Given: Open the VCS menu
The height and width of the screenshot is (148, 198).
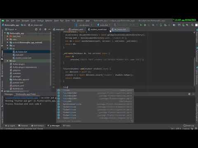Looking at the screenshot, I should pos(73,21).
